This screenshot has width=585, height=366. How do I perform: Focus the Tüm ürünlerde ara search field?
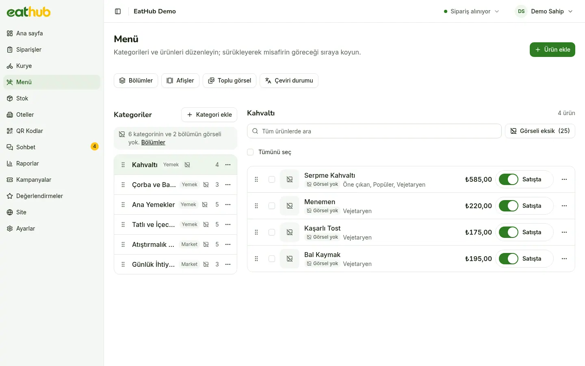click(x=374, y=131)
